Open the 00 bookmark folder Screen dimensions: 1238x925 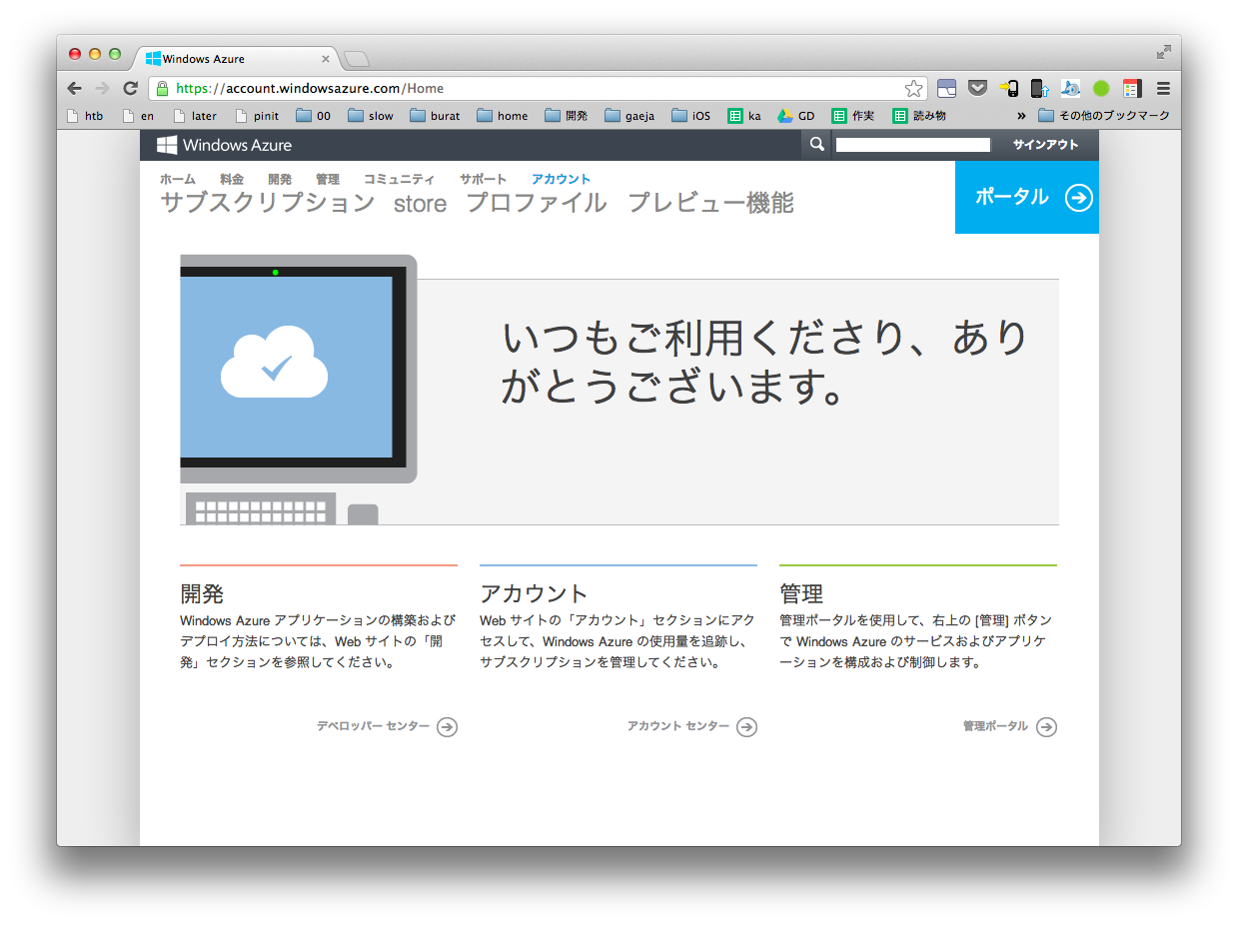pos(314,116)
